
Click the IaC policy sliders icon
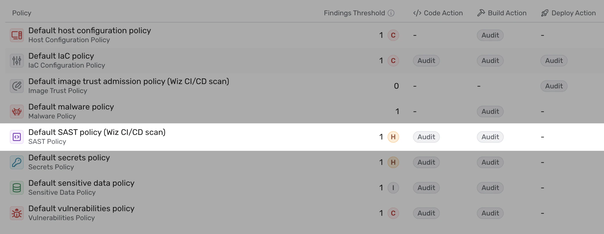coord(17,61)
